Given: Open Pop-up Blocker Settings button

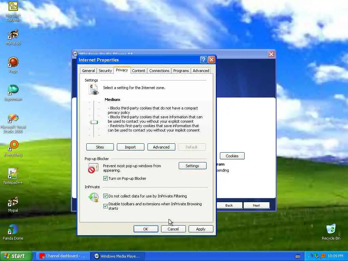Looking at the screenshot, I should 192,166.
